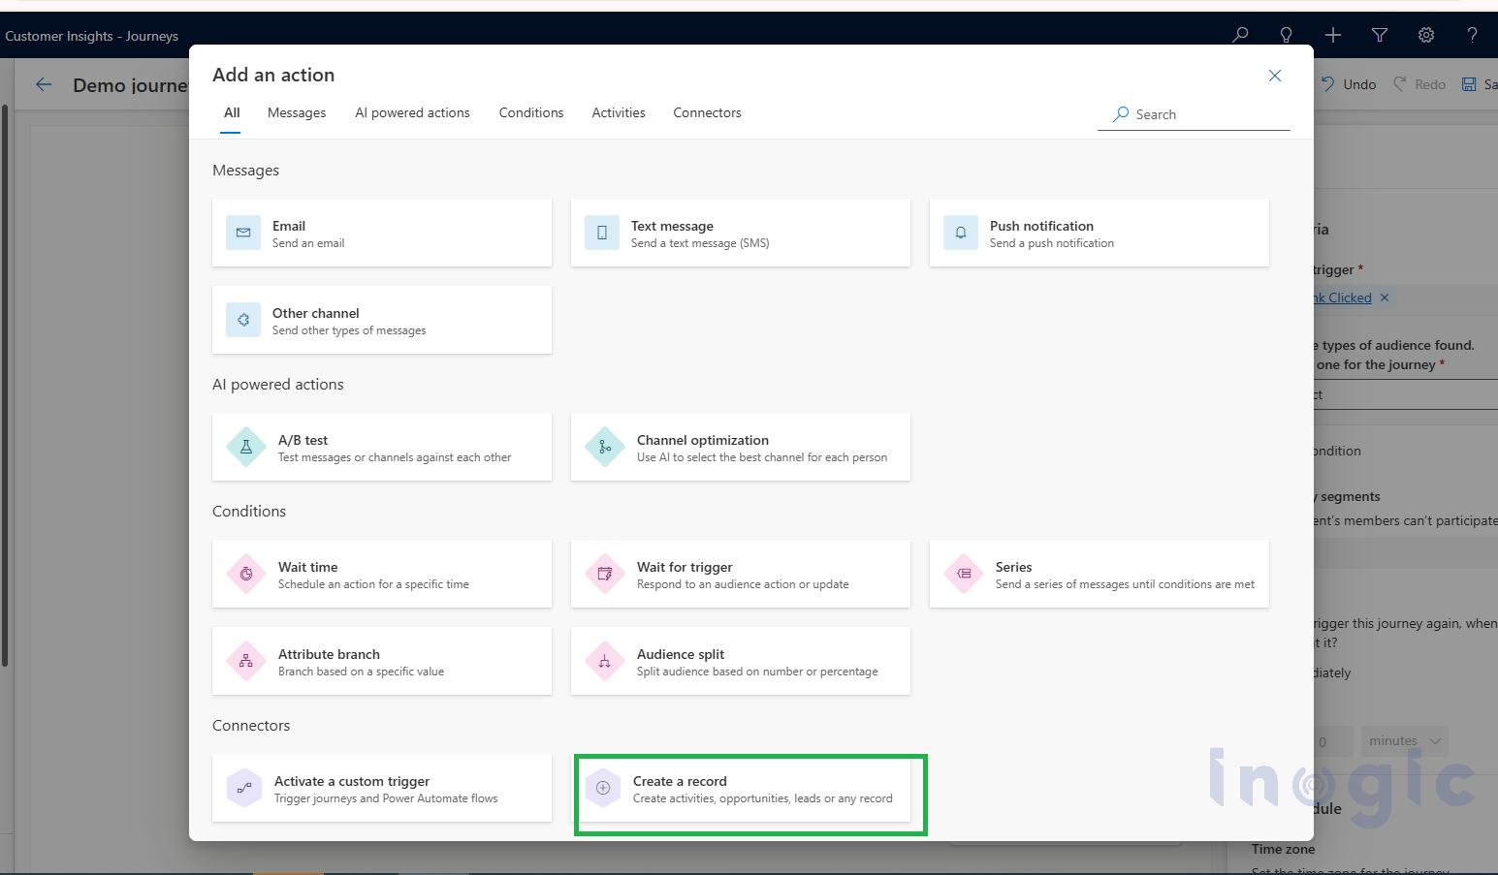Image resolution: width=1498 pixels, height=875 pixels.
Task: Click the Series icon
Action: [964, 574]
